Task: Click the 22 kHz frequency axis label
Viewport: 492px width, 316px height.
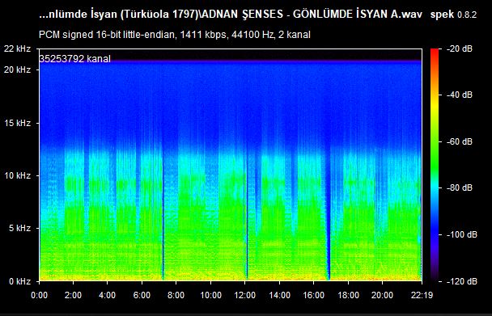Action: [x=17, y=48]
